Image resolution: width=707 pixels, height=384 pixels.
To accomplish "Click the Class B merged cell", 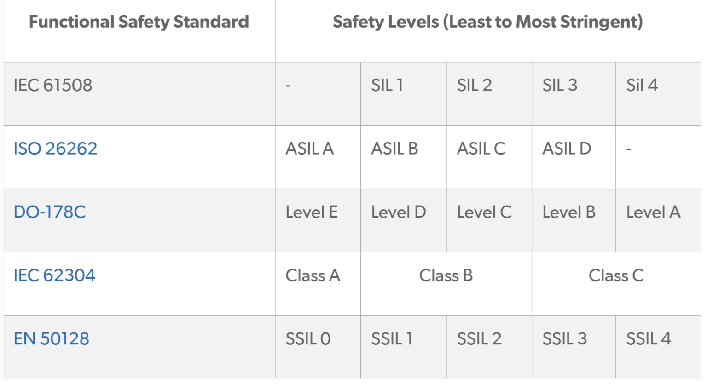I will 446,275.
